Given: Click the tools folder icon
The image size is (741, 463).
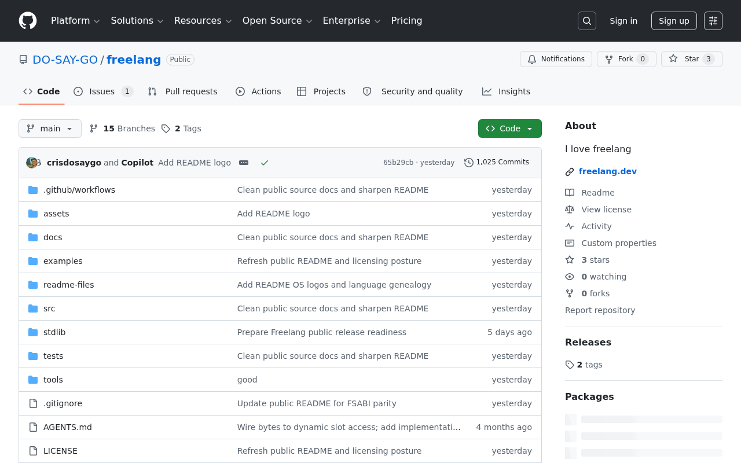Looking at the screenshot, I should point(33,380).
